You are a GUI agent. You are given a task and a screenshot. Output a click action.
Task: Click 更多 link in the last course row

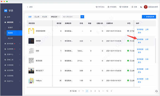(139, 82)
